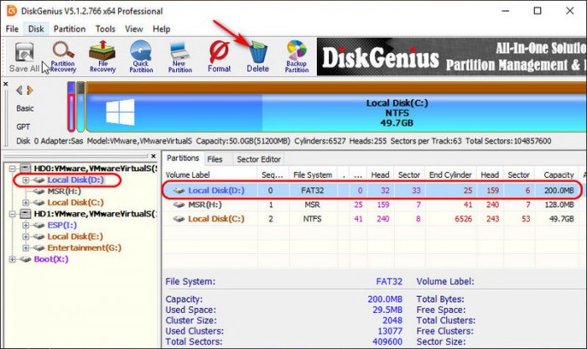
Task: Select the MSR(H:) row in partition table
Action: pyautogui.click(x=372, y=205)
